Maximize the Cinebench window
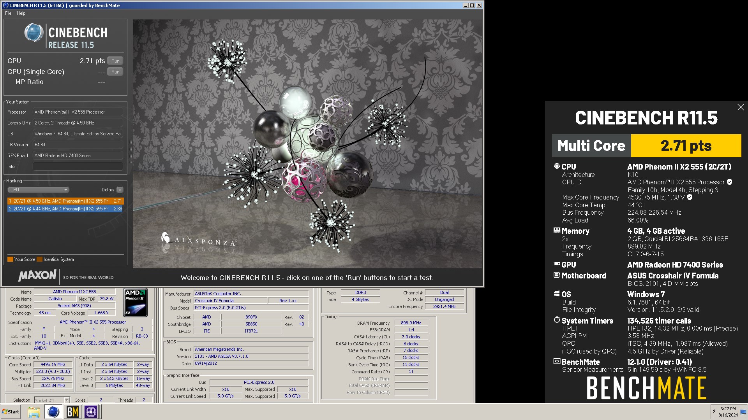748x420 pixels. (472, 5)
